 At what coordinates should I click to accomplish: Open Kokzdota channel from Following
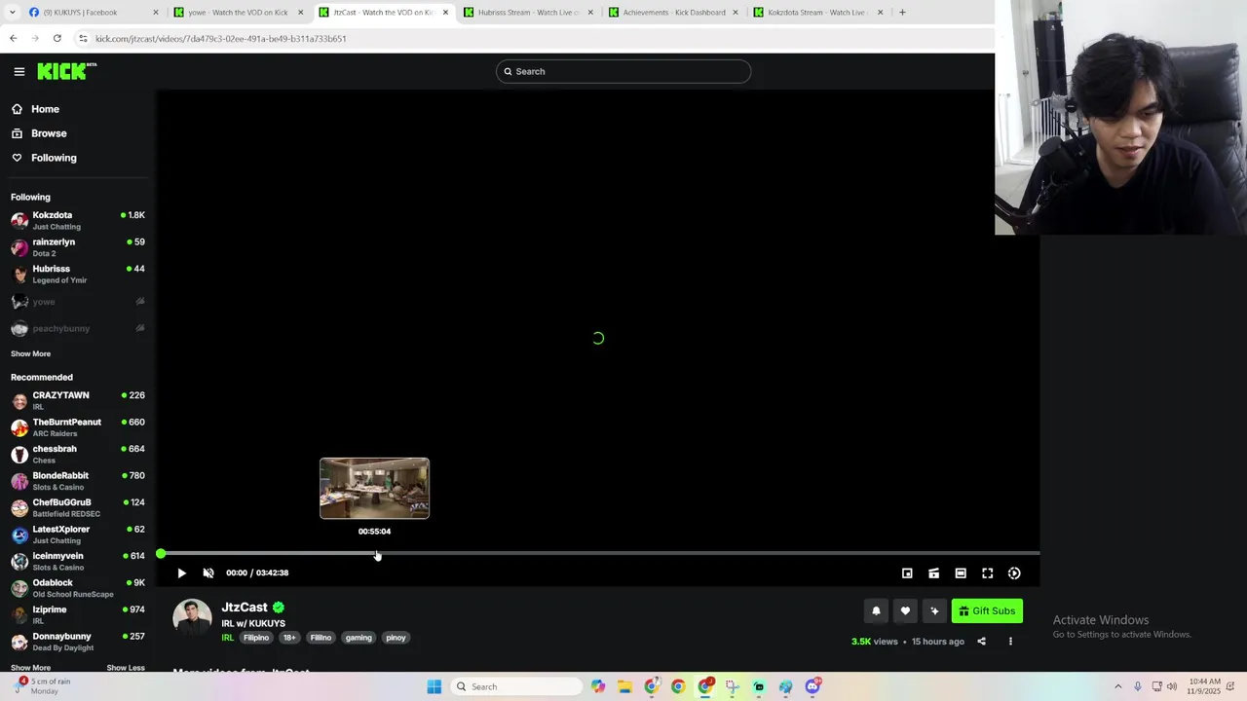click(x=78, y=220)
